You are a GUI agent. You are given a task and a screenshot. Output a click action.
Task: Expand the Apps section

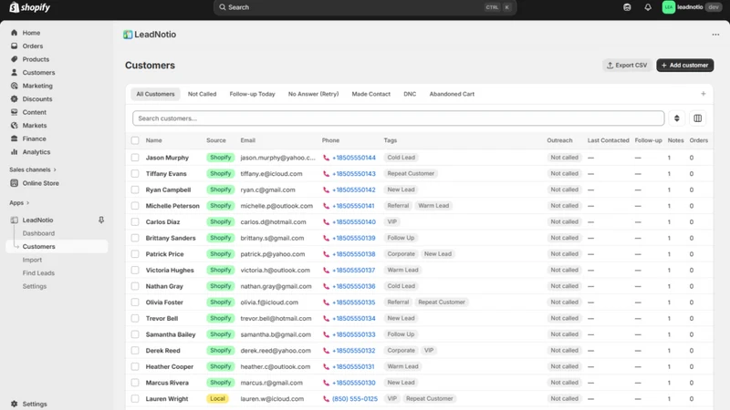[x=19, y=202]
